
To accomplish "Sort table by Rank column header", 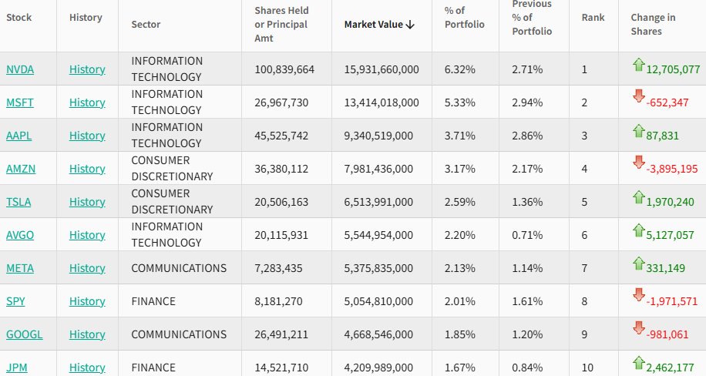I will [593, 17].
